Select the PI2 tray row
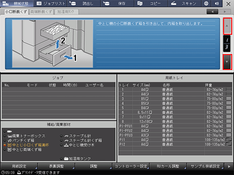 pos(175,144)
